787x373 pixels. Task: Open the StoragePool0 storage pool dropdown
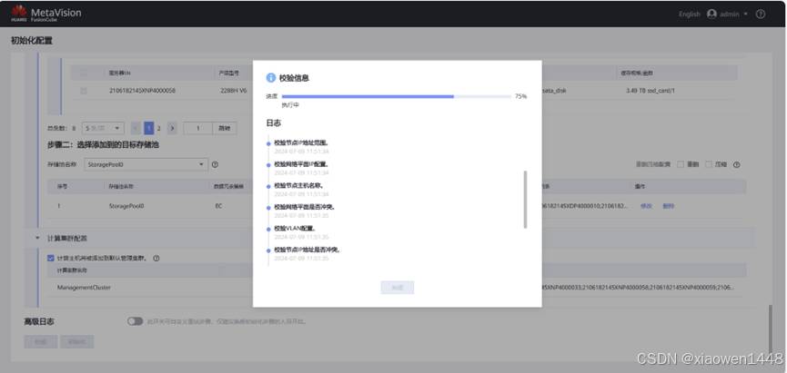pos(146,164)
